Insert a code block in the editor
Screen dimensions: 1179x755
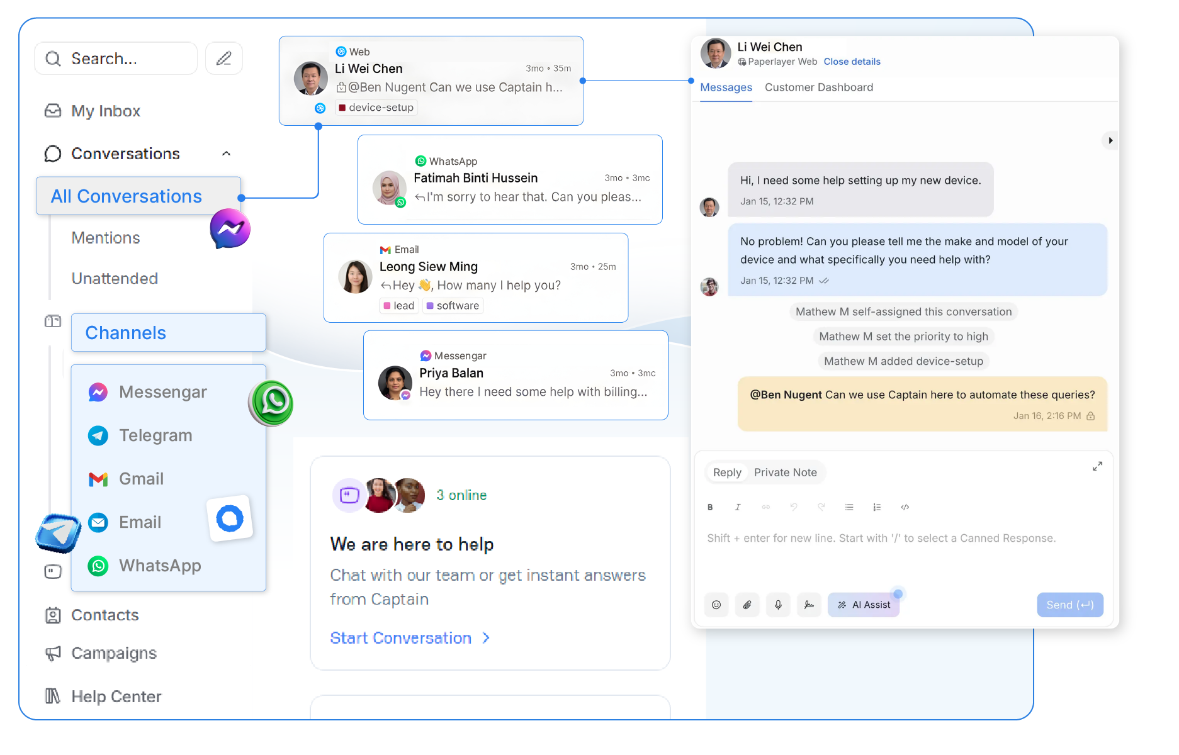pyautogui.click(x=905, y=507)
